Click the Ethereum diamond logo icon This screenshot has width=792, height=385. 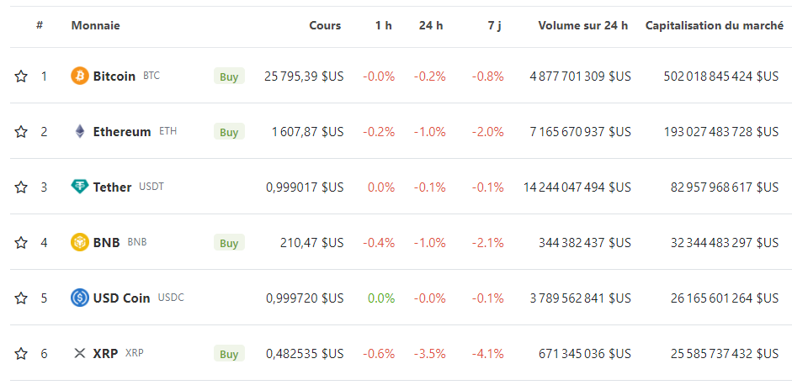pyautogui.click(x=80, y=132)
